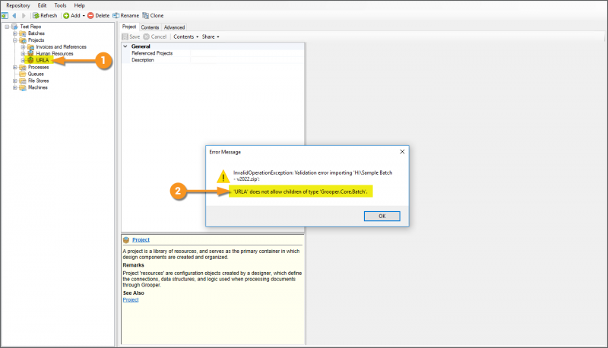This screenshot has width=608, height=348.
Task: Expand the Batches tree node
Action: coord(14,33)
